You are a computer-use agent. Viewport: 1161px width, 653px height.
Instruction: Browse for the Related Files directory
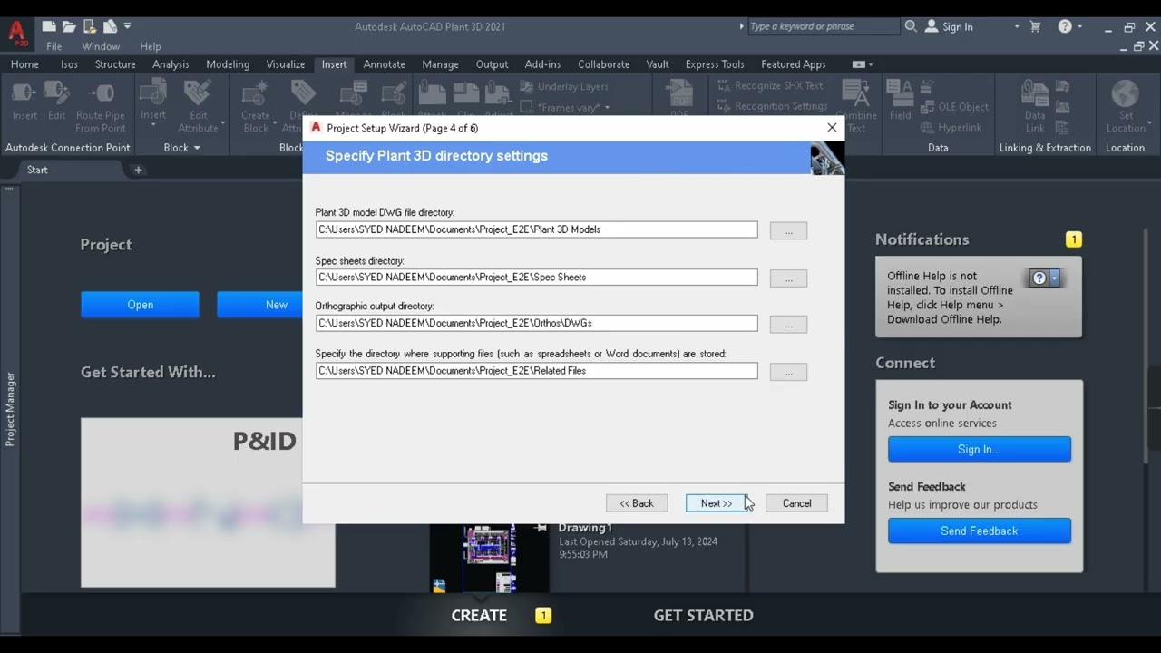[788, 372]
